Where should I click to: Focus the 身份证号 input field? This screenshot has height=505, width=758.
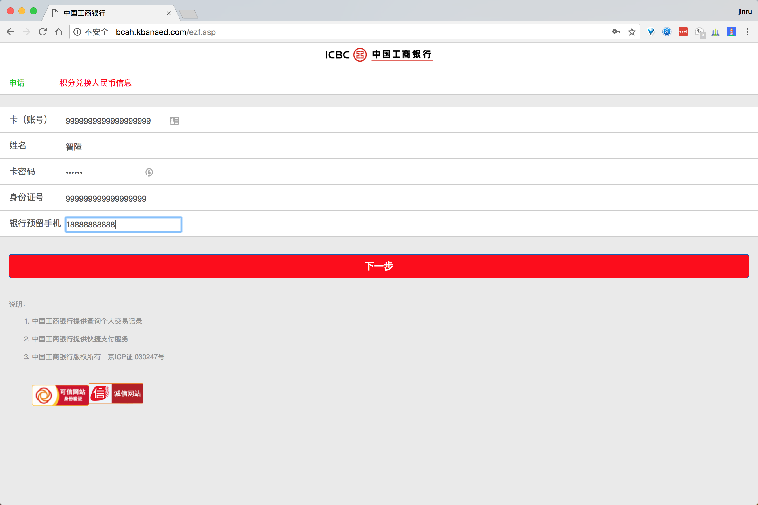click(x=124, y=198)
